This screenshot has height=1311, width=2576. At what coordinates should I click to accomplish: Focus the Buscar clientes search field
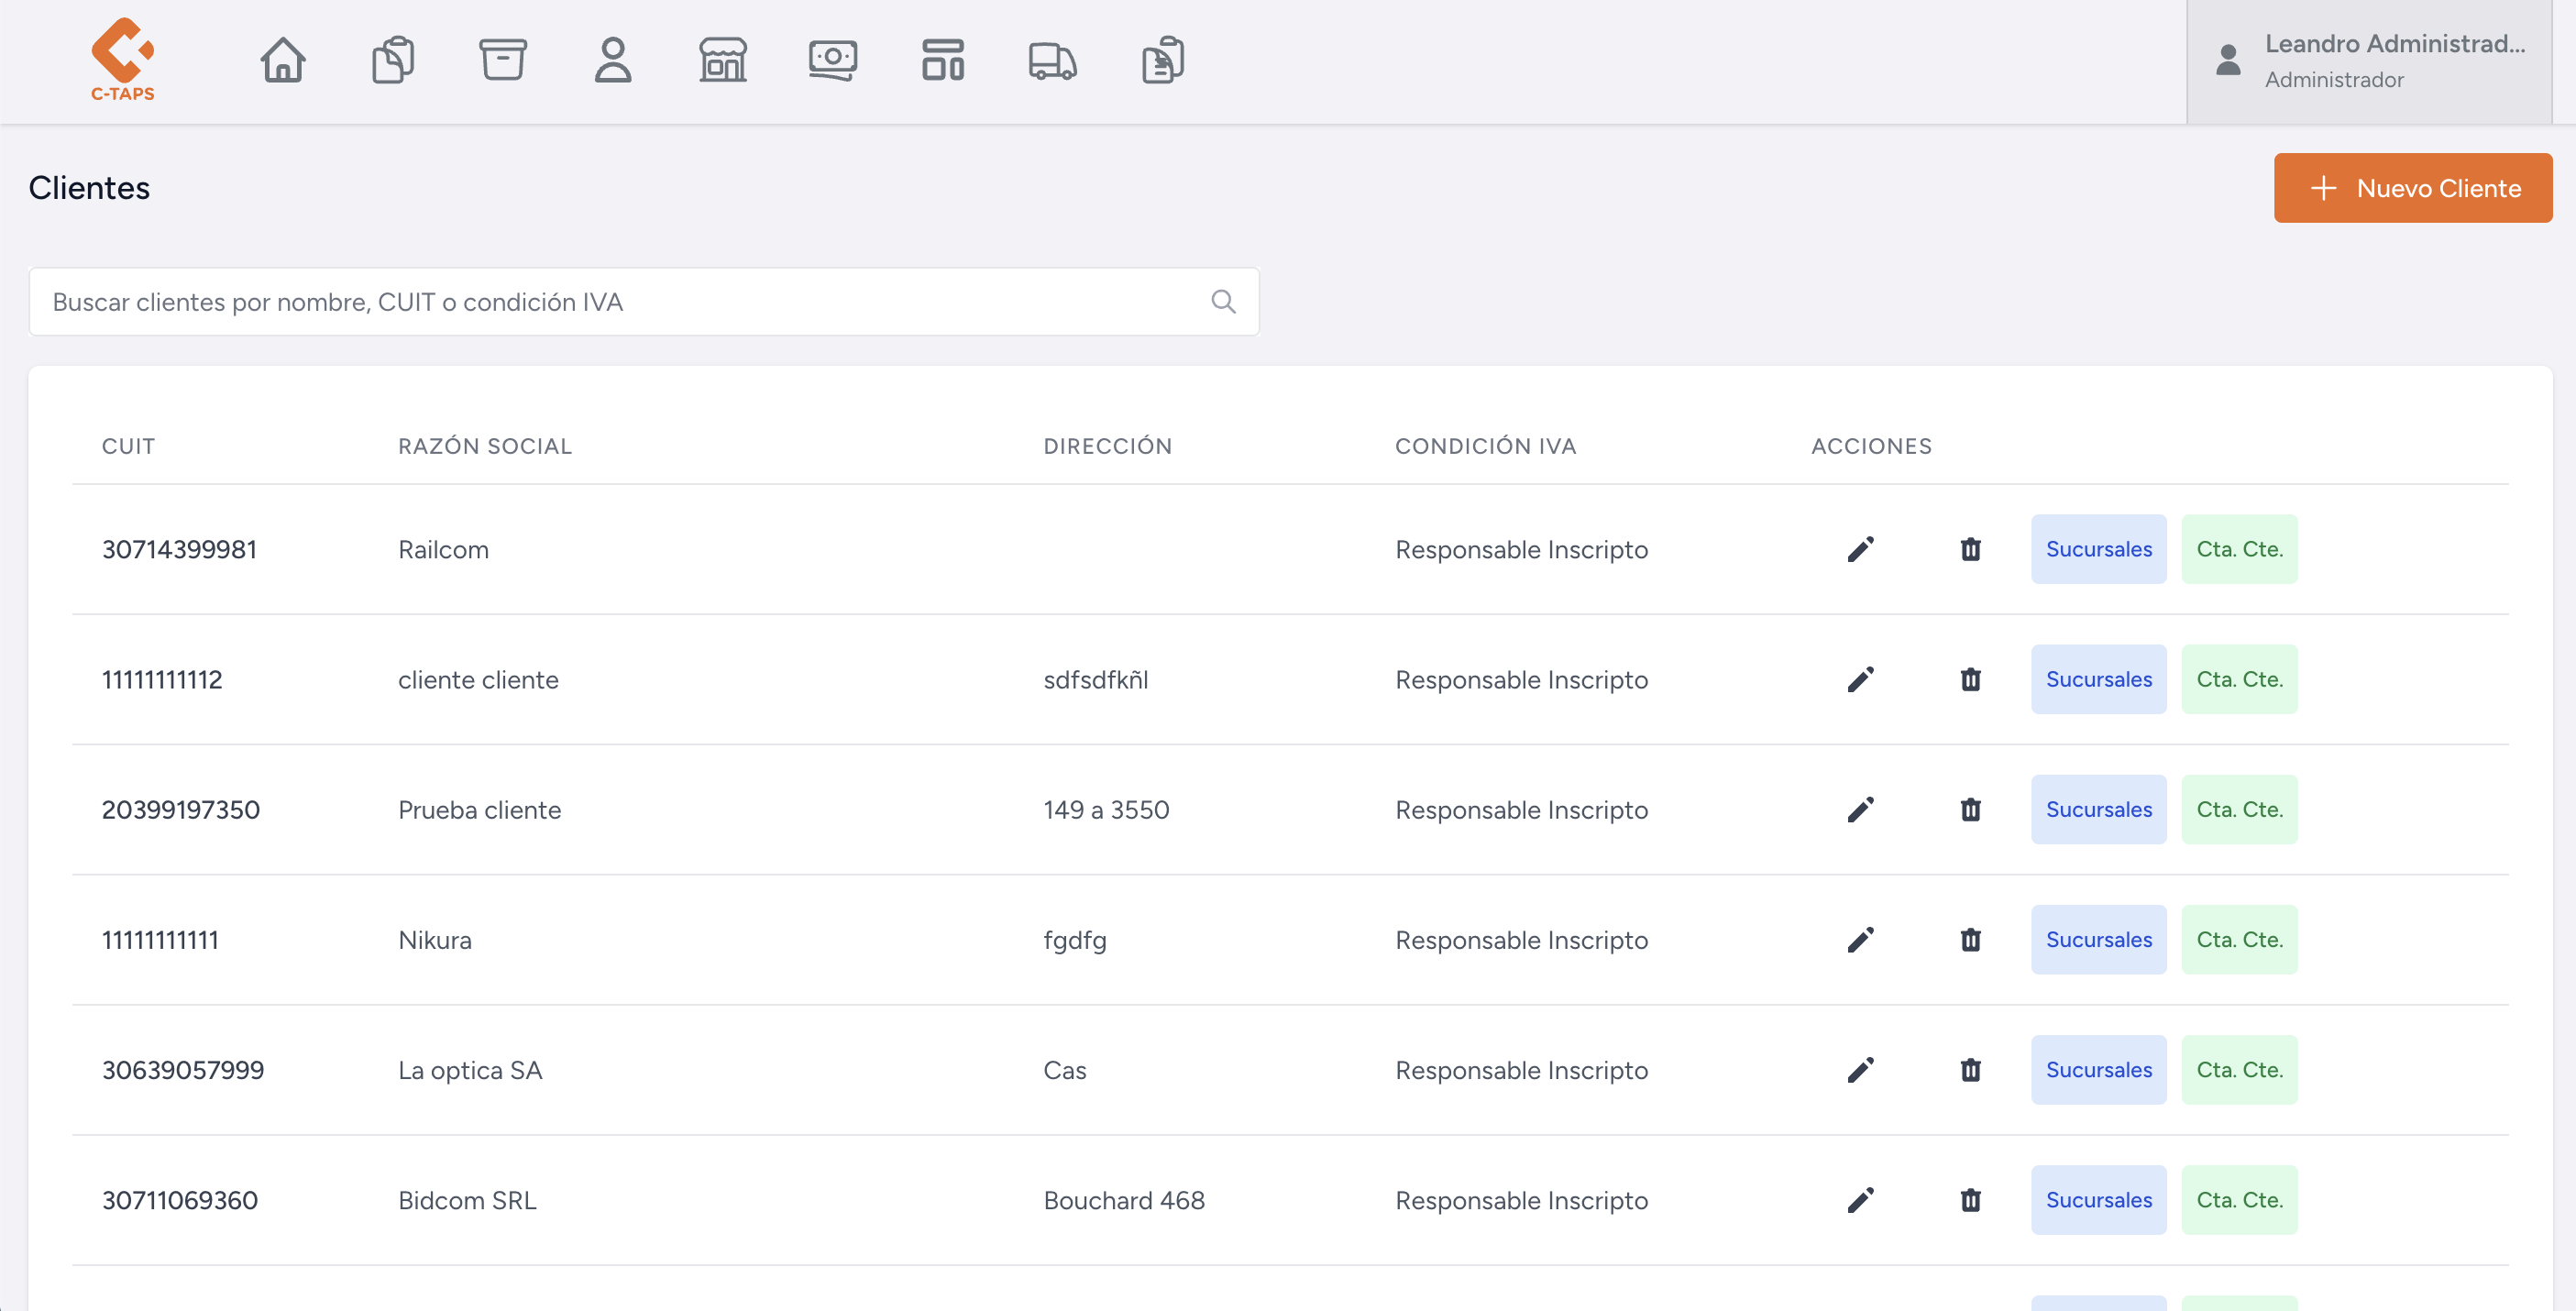coord(620,301)
